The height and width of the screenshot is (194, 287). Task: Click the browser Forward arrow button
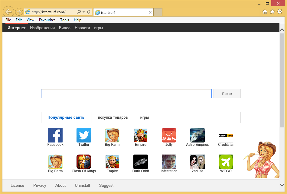click(x=19, y=12)
